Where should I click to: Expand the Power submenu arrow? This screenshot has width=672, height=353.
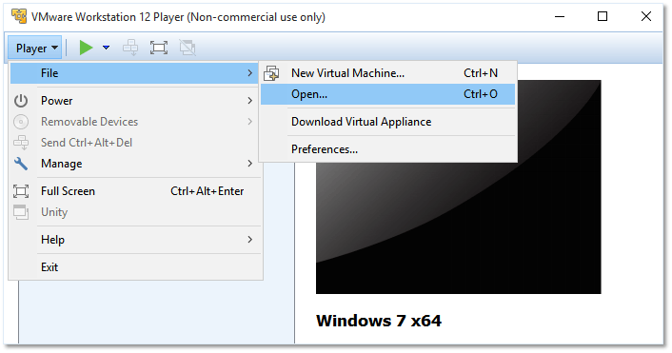coord(249,101)
